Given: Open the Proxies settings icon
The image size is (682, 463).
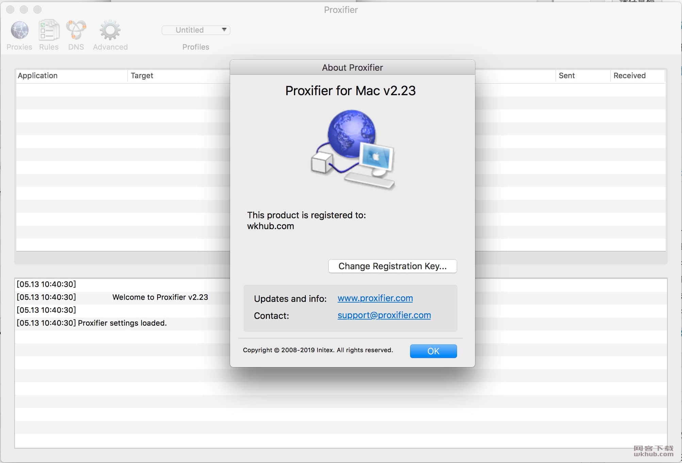Looking at the screenshot, I should click(x=20, y=30).
